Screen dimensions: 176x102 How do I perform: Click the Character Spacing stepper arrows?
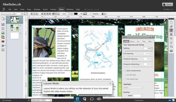point(152,59)
